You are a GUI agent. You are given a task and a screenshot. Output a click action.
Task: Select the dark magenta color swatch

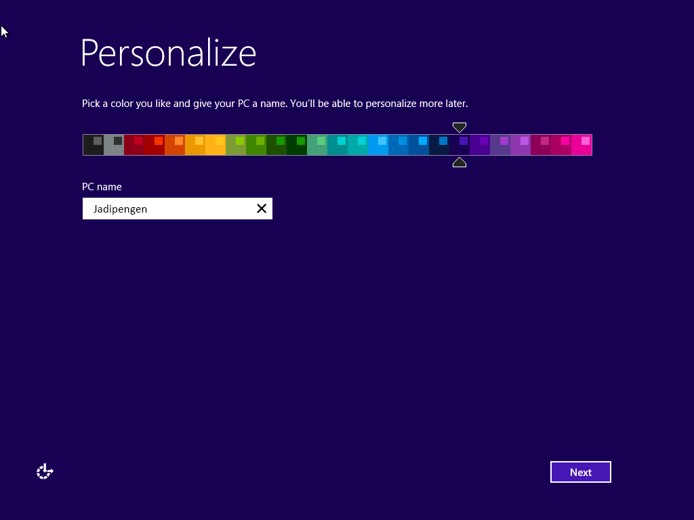(541, 144)
